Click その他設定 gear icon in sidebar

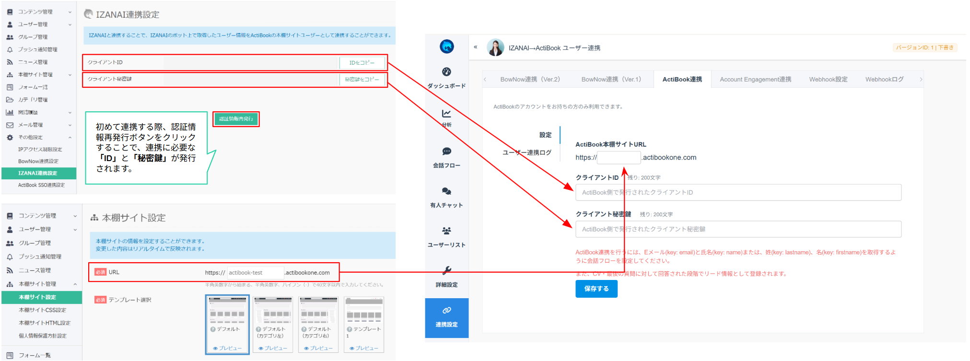pyautogui.click(x=10, y=137)
